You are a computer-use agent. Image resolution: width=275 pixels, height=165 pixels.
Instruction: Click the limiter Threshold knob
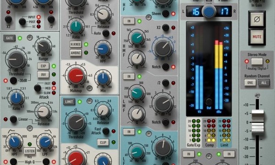click(76, 122)
